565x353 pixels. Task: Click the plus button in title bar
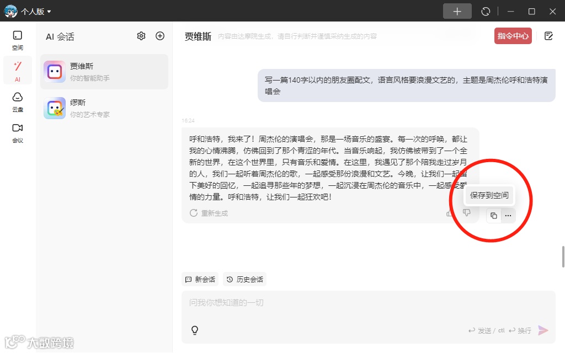[457, 11]
